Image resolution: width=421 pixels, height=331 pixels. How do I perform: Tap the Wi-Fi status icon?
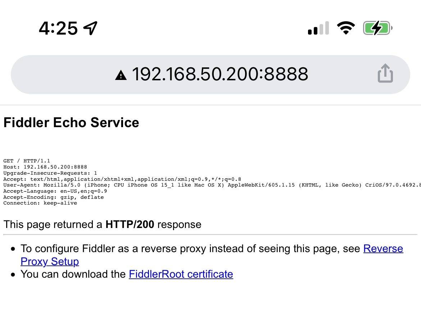point(346,28)
